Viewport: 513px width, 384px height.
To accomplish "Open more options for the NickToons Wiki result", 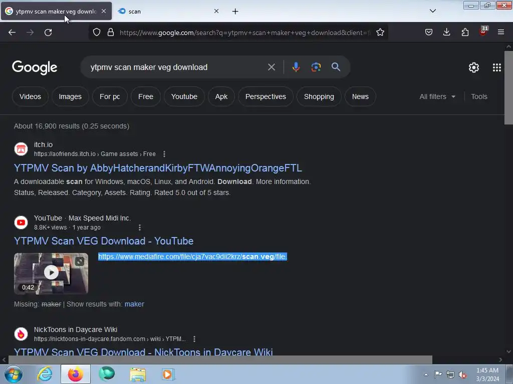I will click(x=194, y=339).
